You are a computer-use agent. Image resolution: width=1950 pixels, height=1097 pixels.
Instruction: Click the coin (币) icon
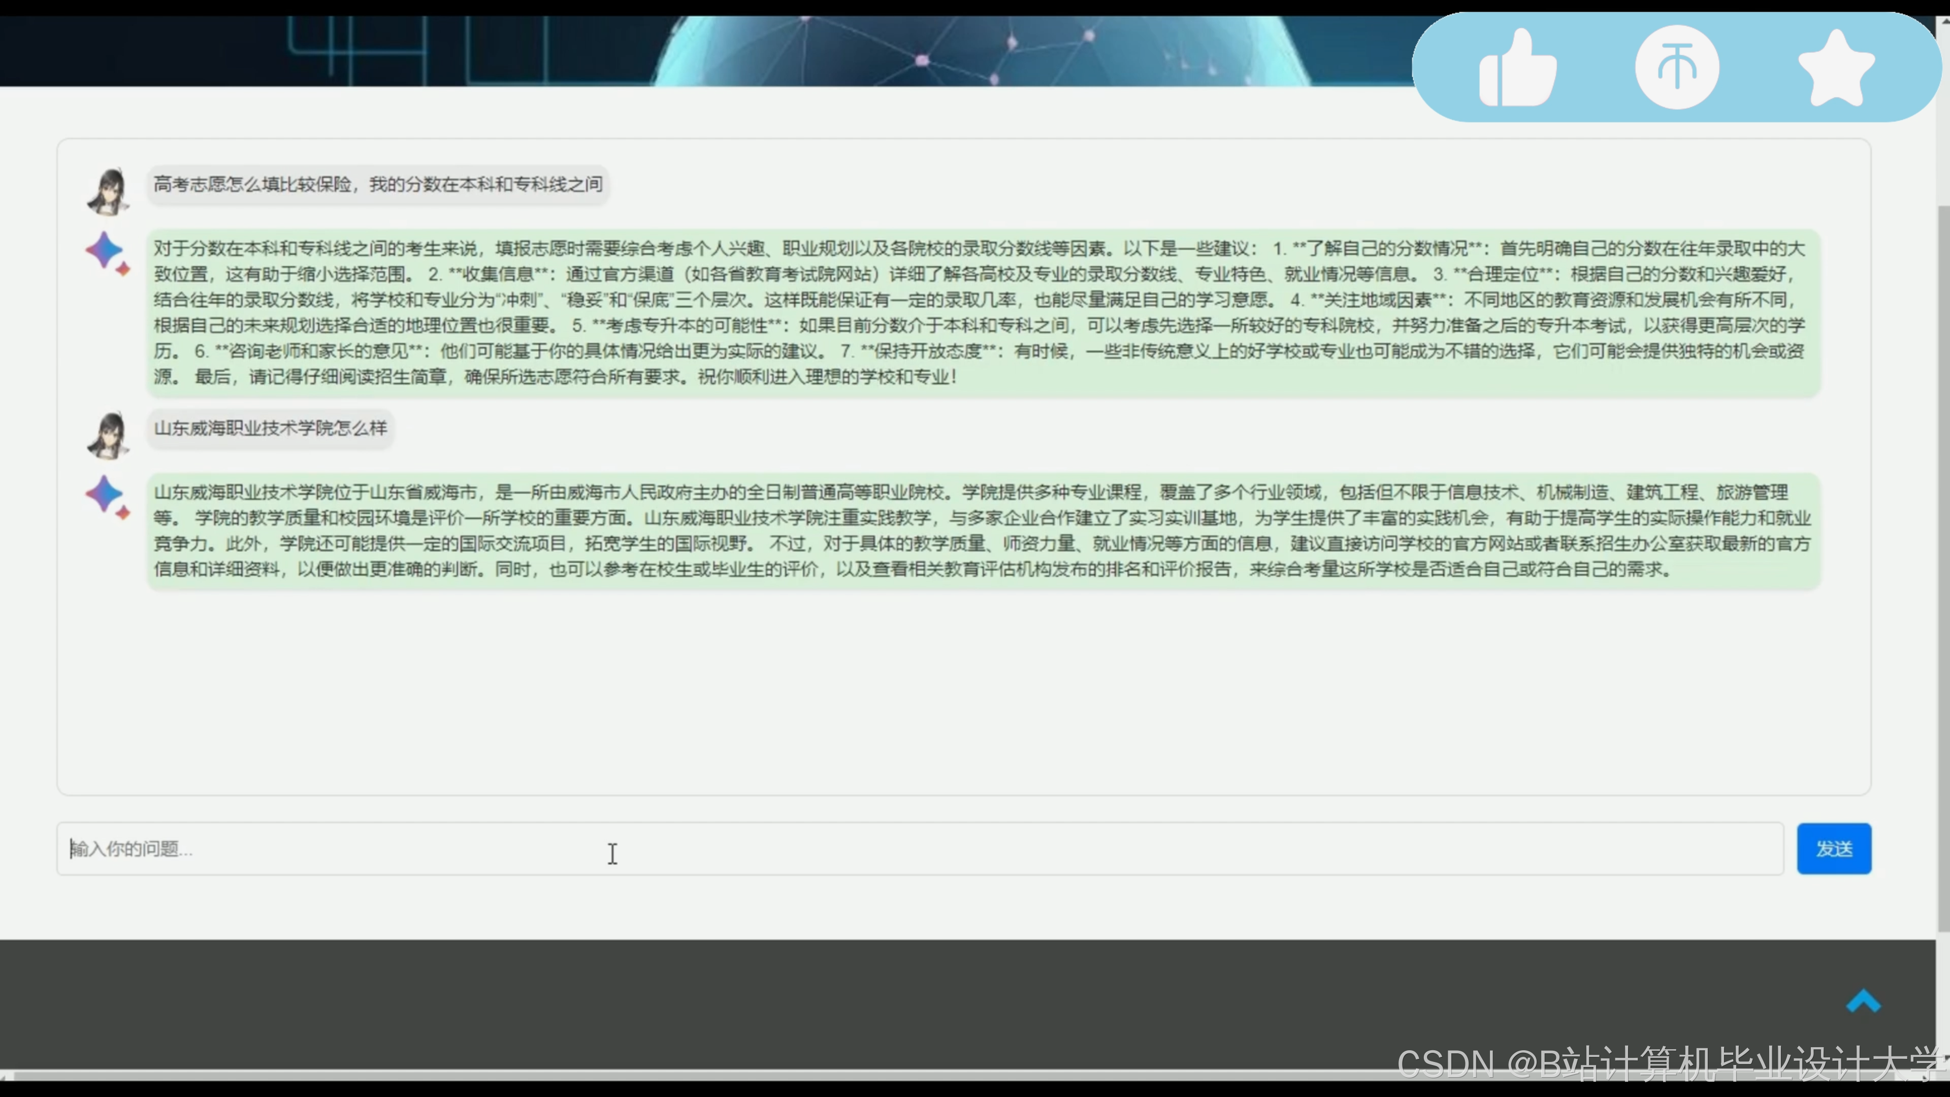1677,67
